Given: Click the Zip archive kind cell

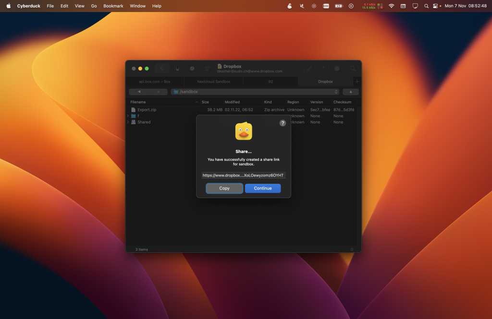Looking at the screenshot, I should point(274,110).
